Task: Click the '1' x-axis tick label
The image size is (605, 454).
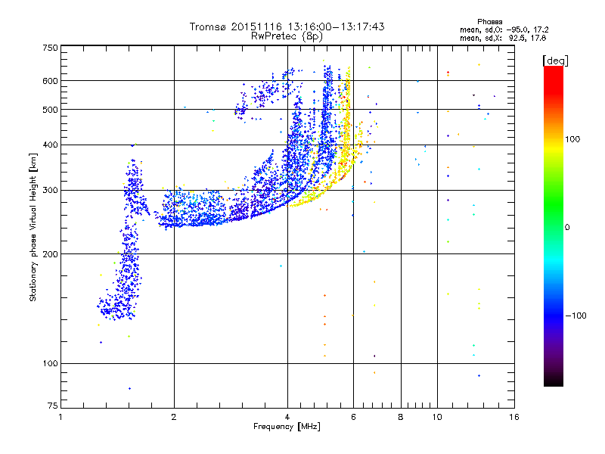Action: 60,417
